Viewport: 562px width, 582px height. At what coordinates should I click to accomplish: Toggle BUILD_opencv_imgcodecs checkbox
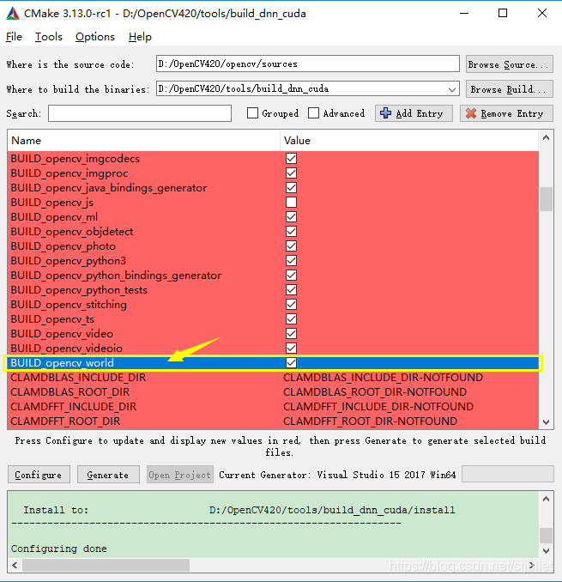pyautogui.click(x=291, y=159)
